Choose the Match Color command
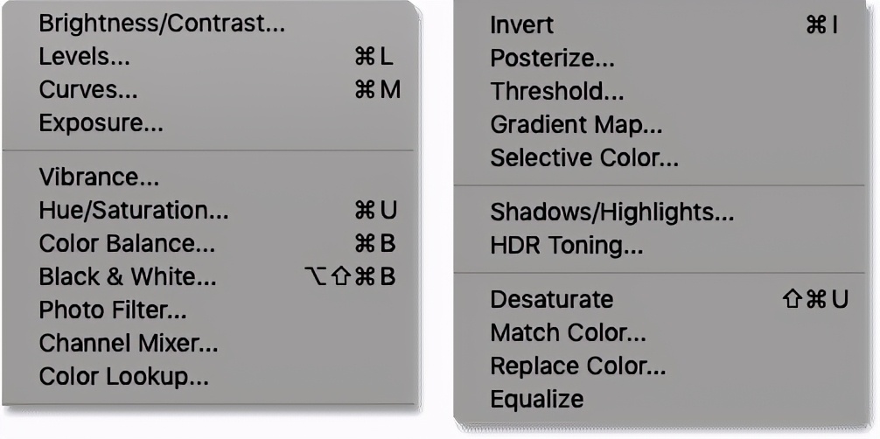The width and height of the screenshot is (880, 439). click(x=568, y=333)
